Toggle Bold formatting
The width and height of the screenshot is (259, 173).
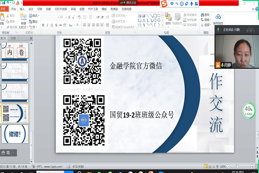pyautogui.click(x=43, y=25)
